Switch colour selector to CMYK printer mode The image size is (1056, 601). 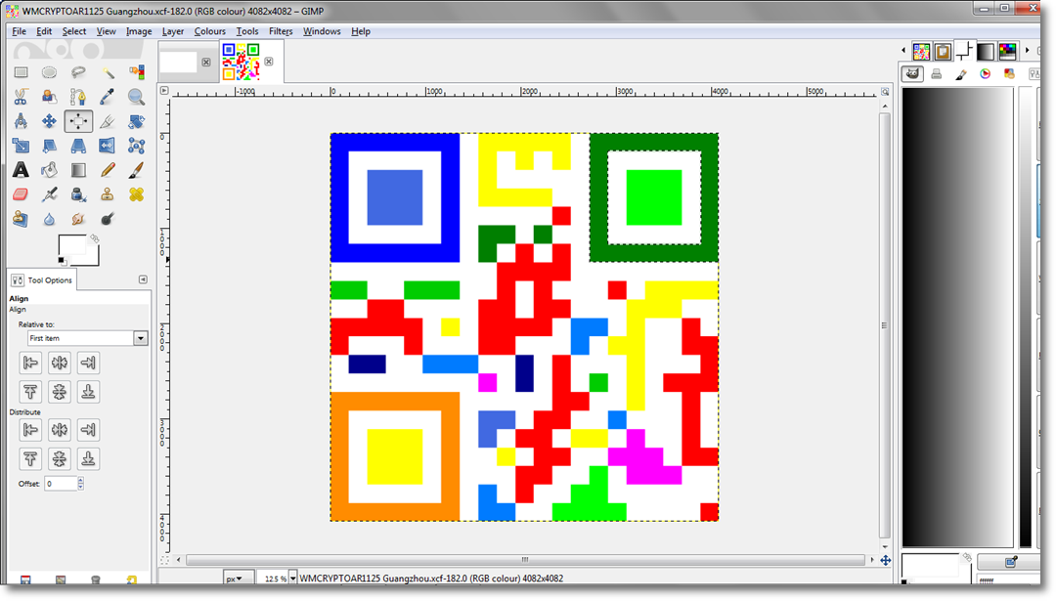coord(936,74)
